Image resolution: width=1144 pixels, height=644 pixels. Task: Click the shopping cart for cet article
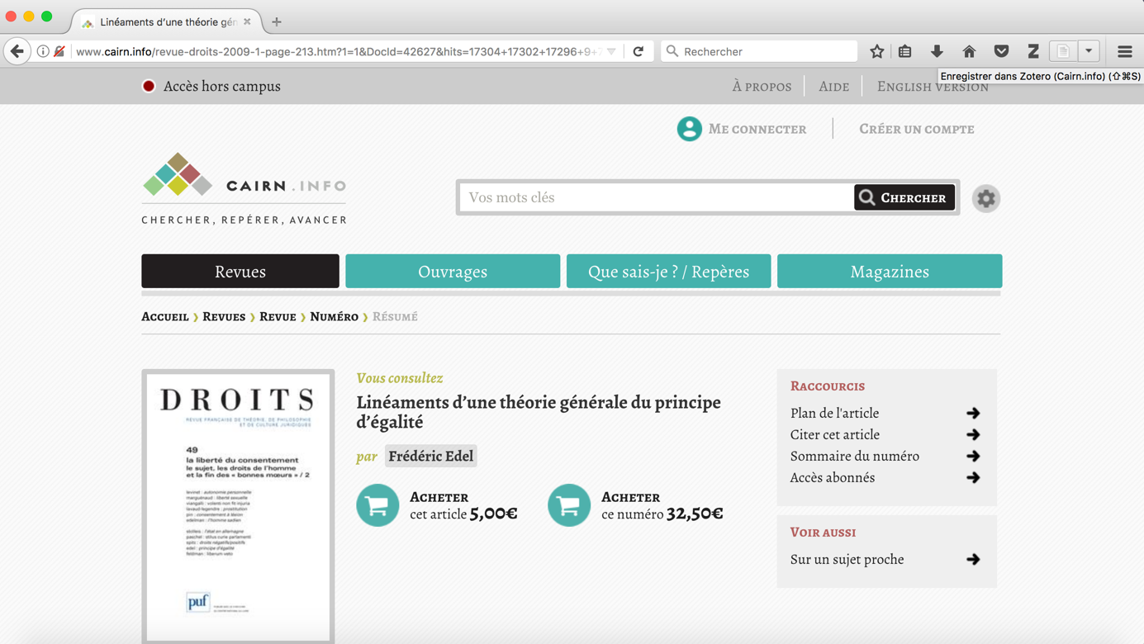(377, 505)
